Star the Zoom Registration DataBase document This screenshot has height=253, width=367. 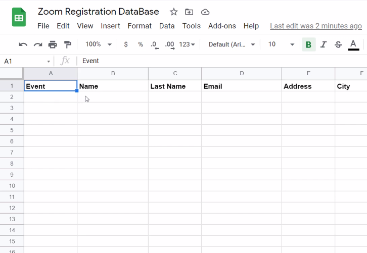tap(174, 12)
